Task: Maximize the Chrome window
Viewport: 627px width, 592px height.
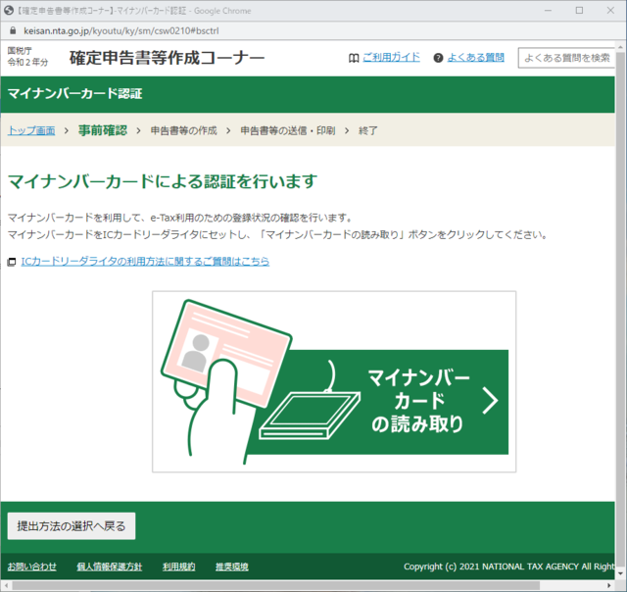Action: (x=579, y=11)
